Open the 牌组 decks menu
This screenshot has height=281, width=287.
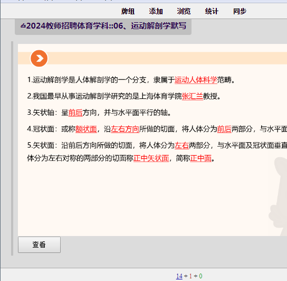[128, 12]
